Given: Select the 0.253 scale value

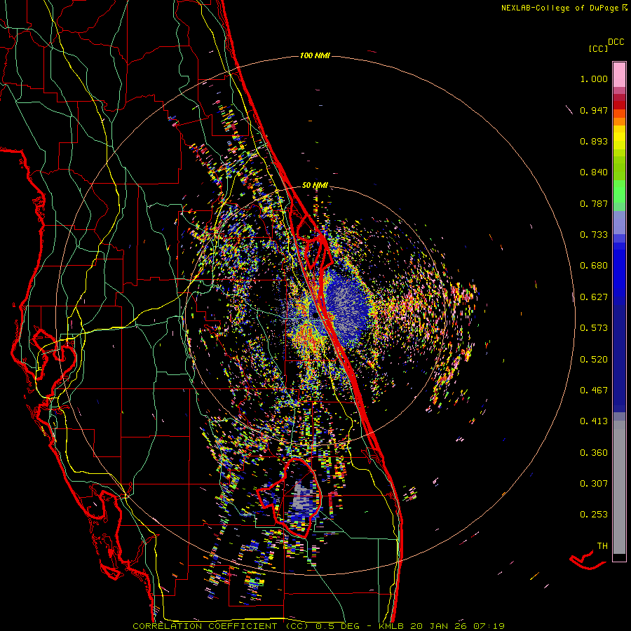Looking at the screenshot, I should [594, 515].
